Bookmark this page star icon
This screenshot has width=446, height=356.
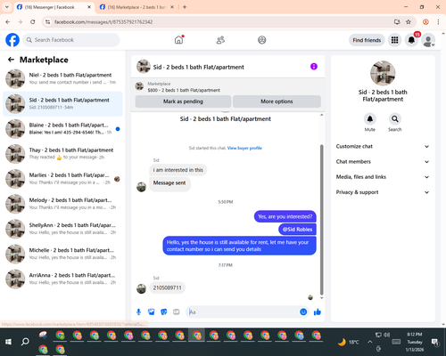(x=409, y=22)
